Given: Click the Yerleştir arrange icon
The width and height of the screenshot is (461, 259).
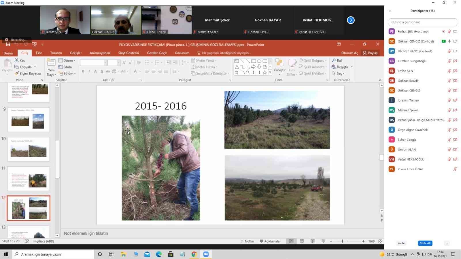Looking at the screenshot, I should point(279,63).
